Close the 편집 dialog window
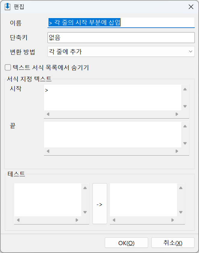199x253 pixels. (191, 7)
